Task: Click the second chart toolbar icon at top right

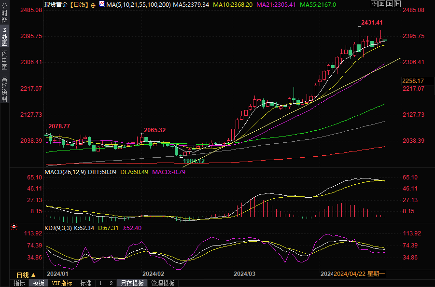Action: pyautogui.click(x=381, y=4)
